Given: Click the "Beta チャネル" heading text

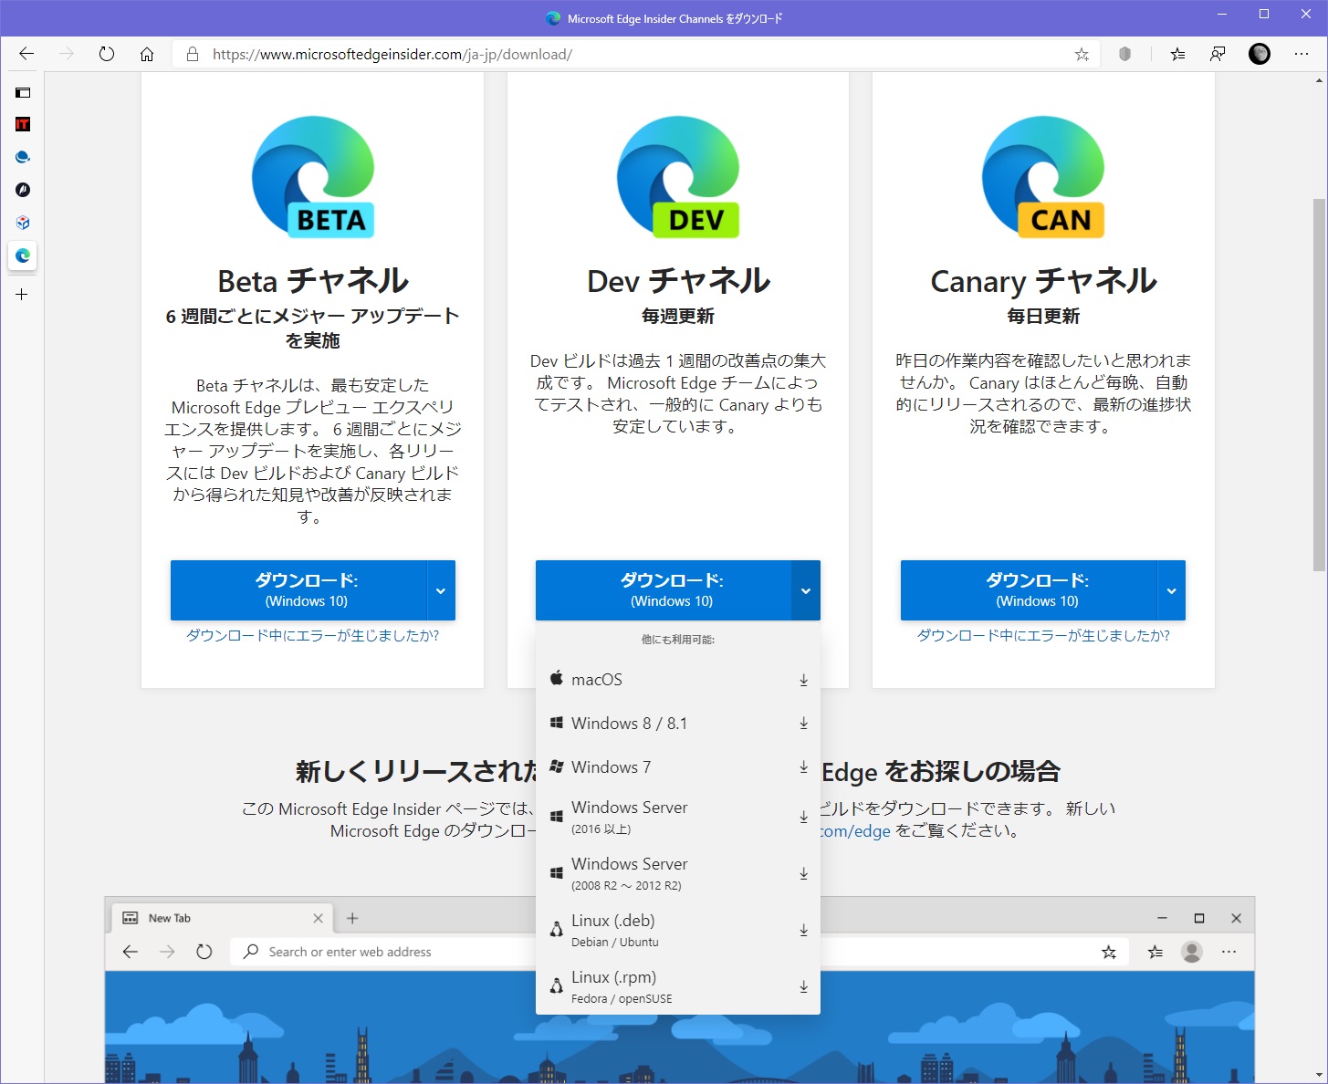Looking at the screenshot, I should pyautogui.click(x=313, y=281).
